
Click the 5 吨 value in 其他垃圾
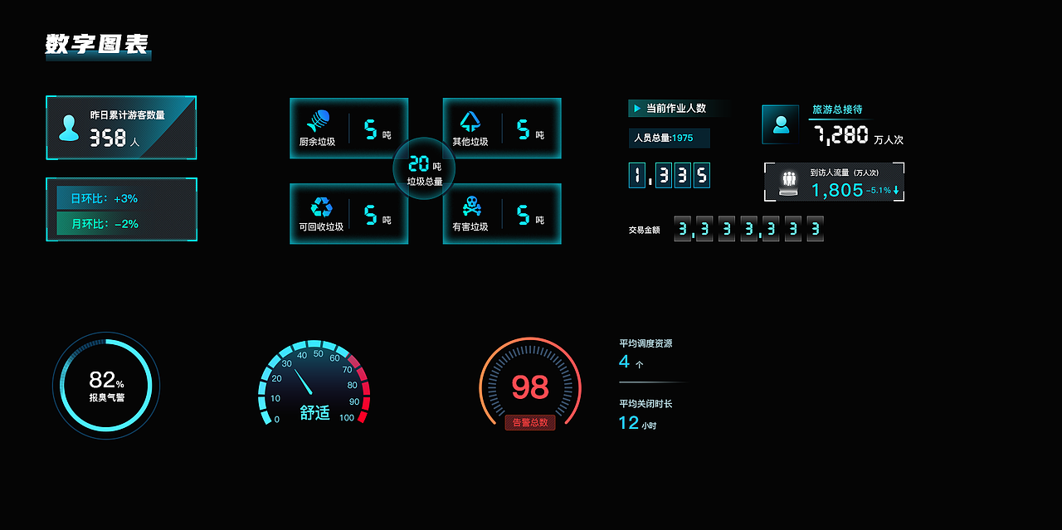coord(531,129)
